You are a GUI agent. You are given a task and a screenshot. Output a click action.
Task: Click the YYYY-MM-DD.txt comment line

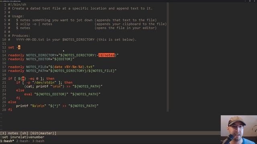point(72,40)
